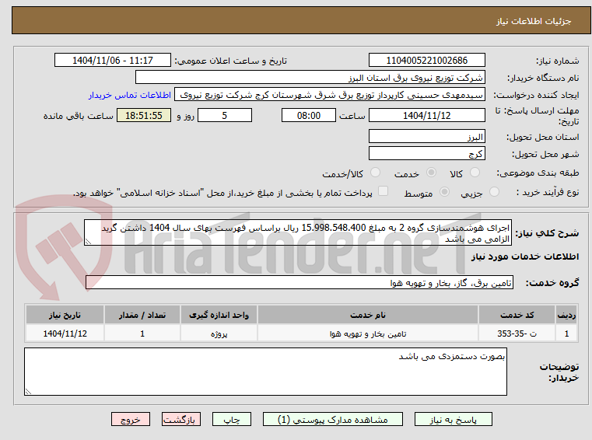Click the deadline date field 1404/11/12
592x440 pixels.
click(426, 116)
